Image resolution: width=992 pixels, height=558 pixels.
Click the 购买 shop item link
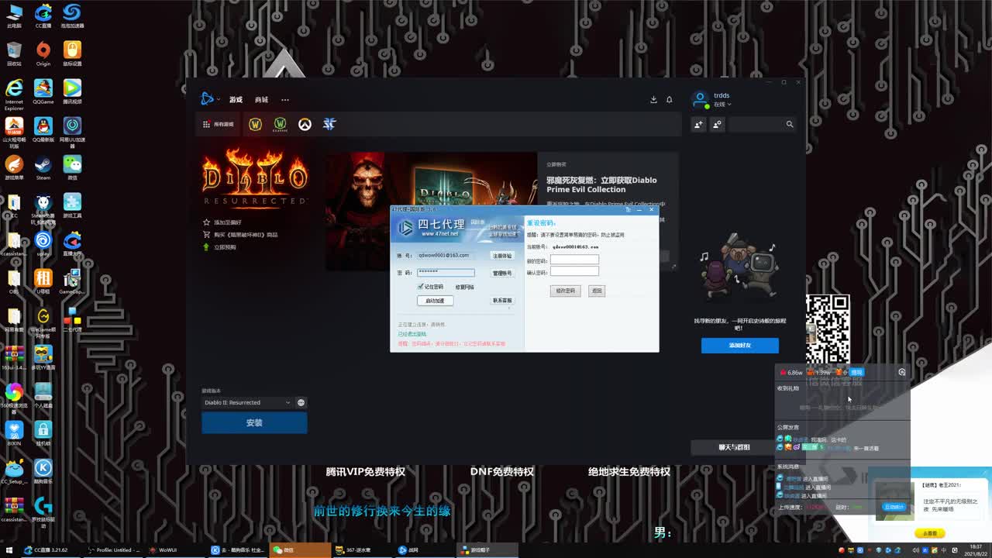coord(239,235)
